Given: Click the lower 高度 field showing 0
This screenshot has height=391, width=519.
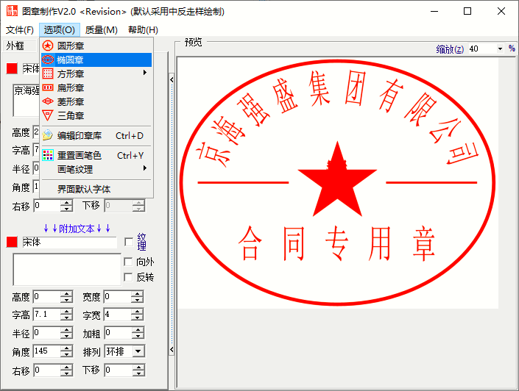Looking at the screenshot, I should tap(47, 297).
